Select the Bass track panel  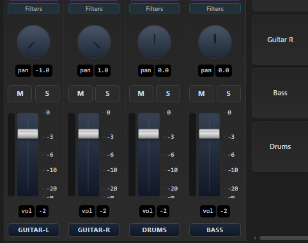280,93
